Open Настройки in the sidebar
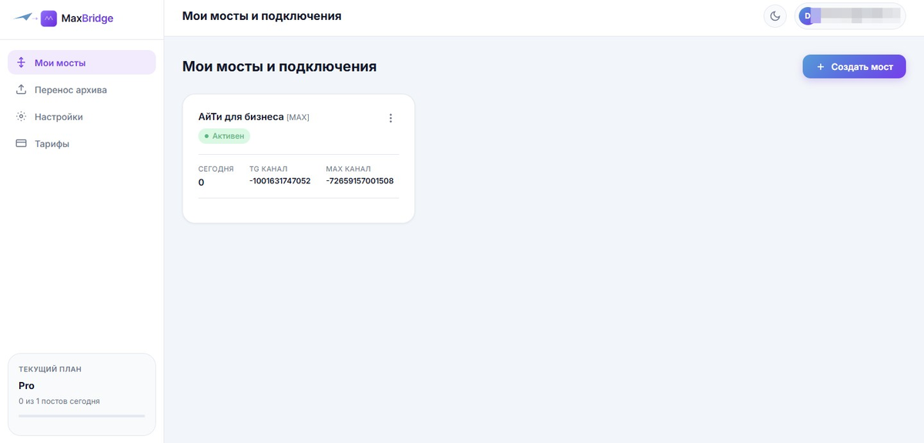 tap(82, 116)
